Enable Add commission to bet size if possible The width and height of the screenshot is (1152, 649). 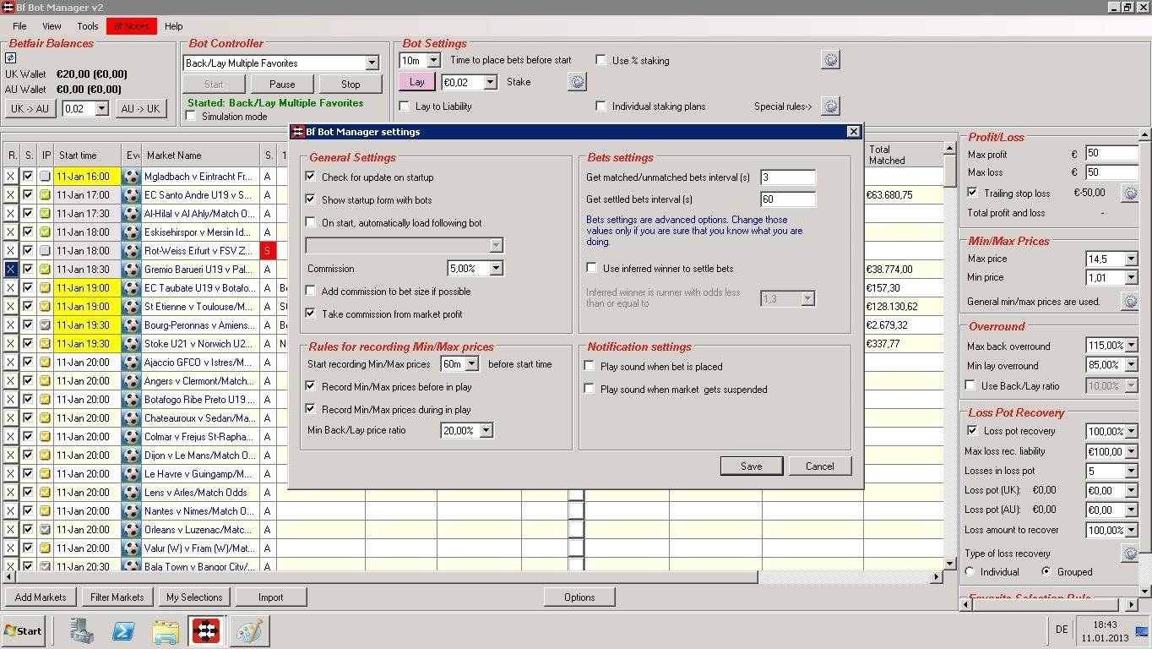pos(311,292)
